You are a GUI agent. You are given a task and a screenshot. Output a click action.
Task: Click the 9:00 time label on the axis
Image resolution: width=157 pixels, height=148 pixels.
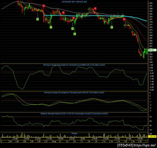pos(83,139)
